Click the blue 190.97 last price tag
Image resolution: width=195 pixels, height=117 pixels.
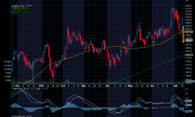click(x=189, y=40)
